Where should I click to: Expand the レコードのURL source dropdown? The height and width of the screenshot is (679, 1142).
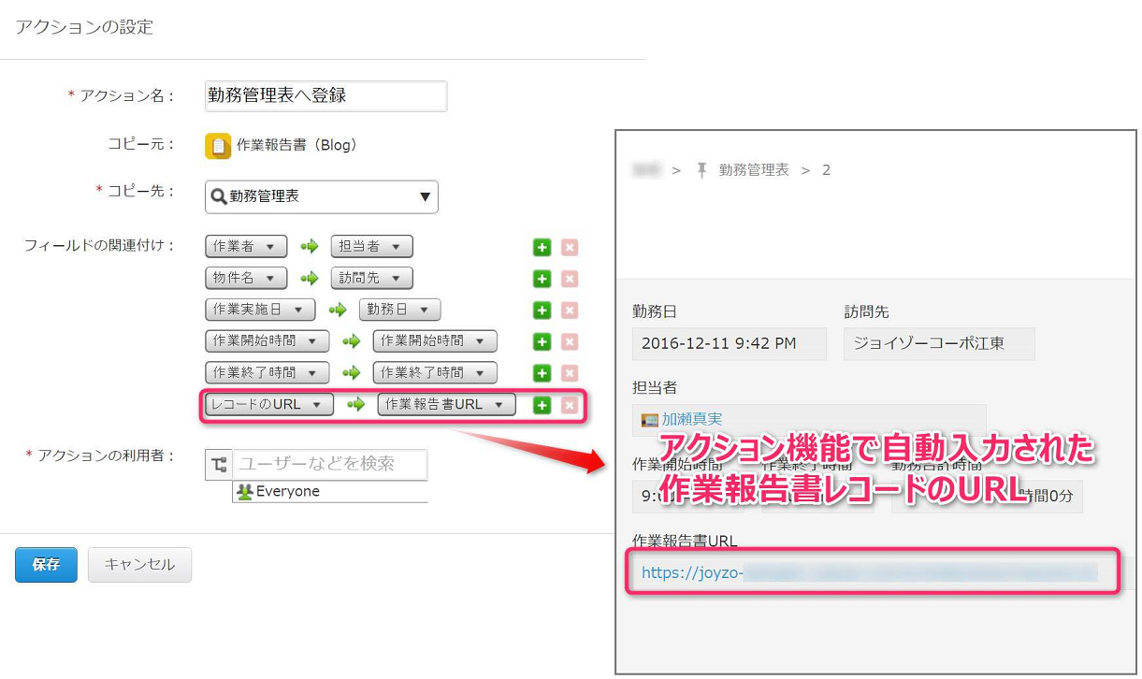[268, 405]
